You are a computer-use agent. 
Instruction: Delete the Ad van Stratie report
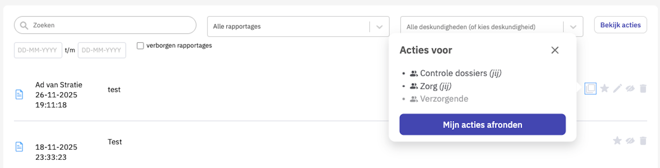[643, 89]
